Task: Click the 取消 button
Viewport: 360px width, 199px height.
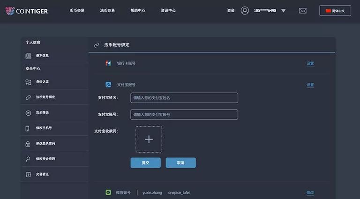Action: pyautogui.click(x=180, y=163)
